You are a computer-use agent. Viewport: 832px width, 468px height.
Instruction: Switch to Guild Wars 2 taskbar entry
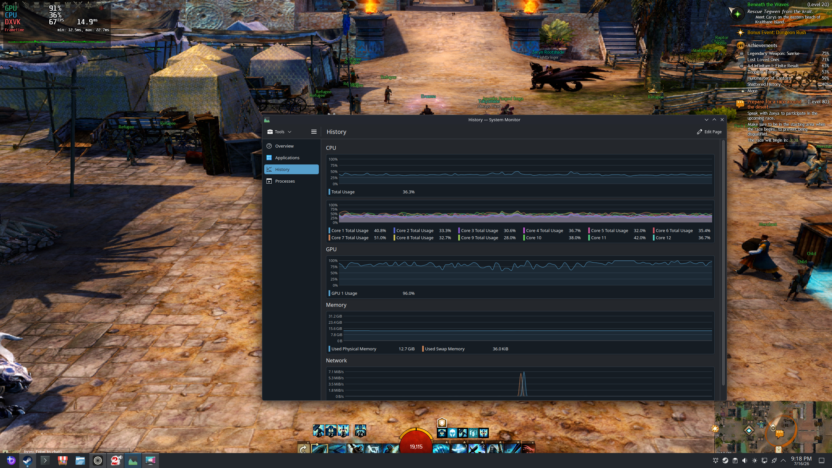[x=115, y=460]
